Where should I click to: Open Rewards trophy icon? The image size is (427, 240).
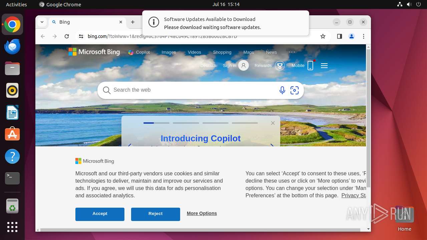point(280,66)
